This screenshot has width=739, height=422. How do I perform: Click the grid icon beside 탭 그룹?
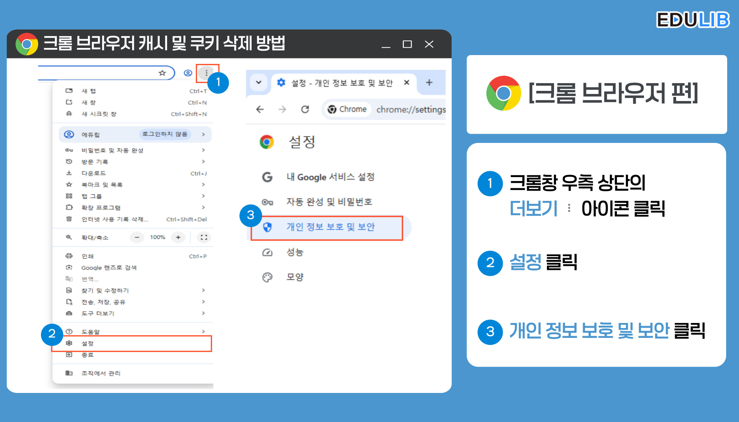click(69, 196)
